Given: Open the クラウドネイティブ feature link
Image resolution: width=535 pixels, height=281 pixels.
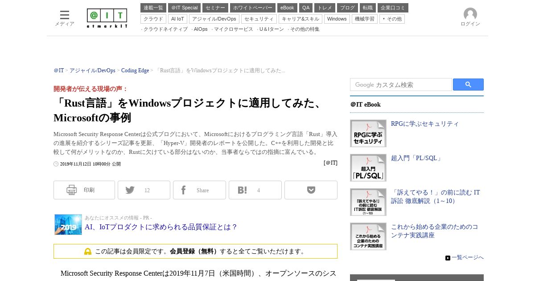Looking at the screenshot, I should click(x=165, y=29).
